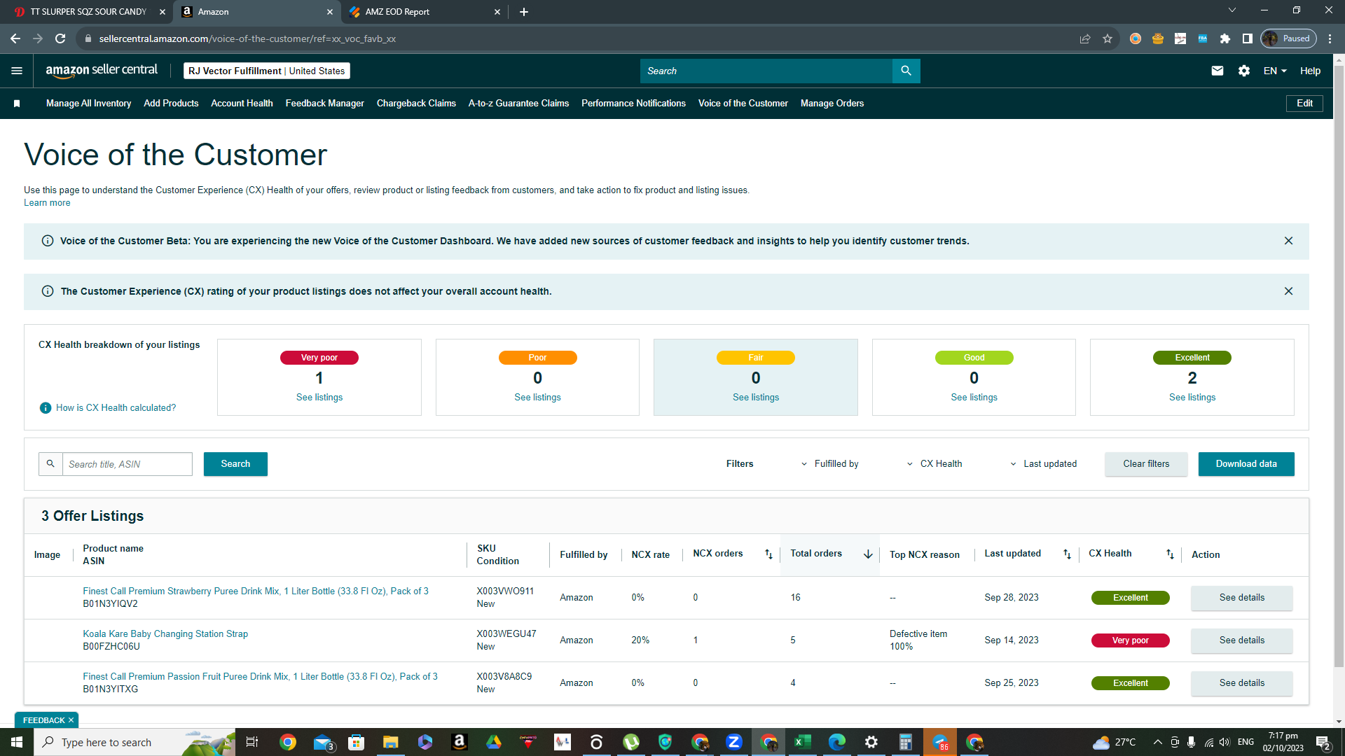Reload the page with browser refresh

pos(60,38)
